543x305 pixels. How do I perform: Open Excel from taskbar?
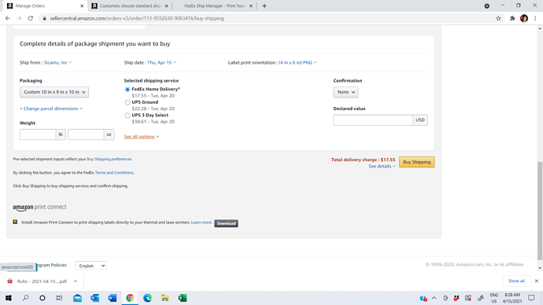tap(183, 298)
